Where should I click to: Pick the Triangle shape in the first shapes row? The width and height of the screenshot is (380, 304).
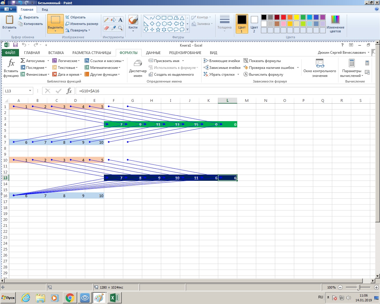point(182,18)
